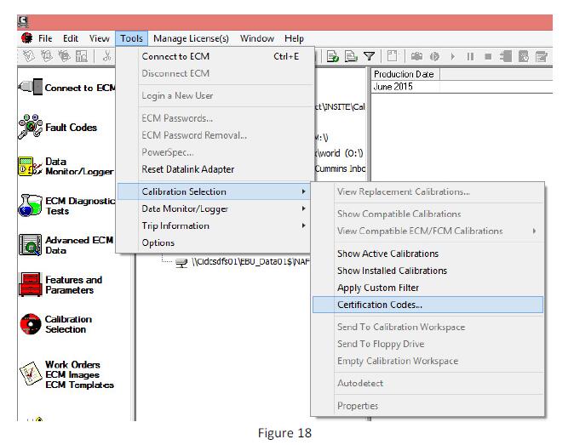Click the Connect to ECM sidebar icon

pyautogui.click(x=31, y=87)
